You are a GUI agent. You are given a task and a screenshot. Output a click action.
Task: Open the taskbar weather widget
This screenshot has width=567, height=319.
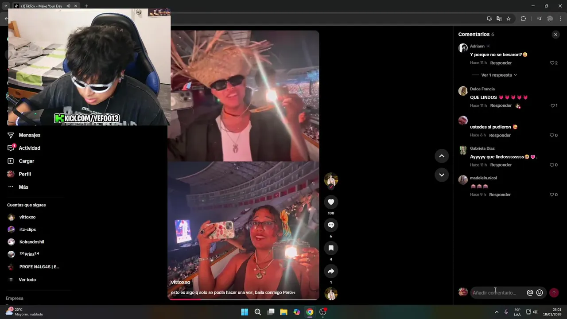click(x=24, y=312)
